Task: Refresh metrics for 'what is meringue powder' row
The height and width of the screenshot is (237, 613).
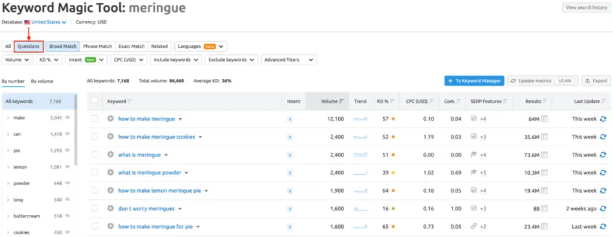Action: (603, 173)
